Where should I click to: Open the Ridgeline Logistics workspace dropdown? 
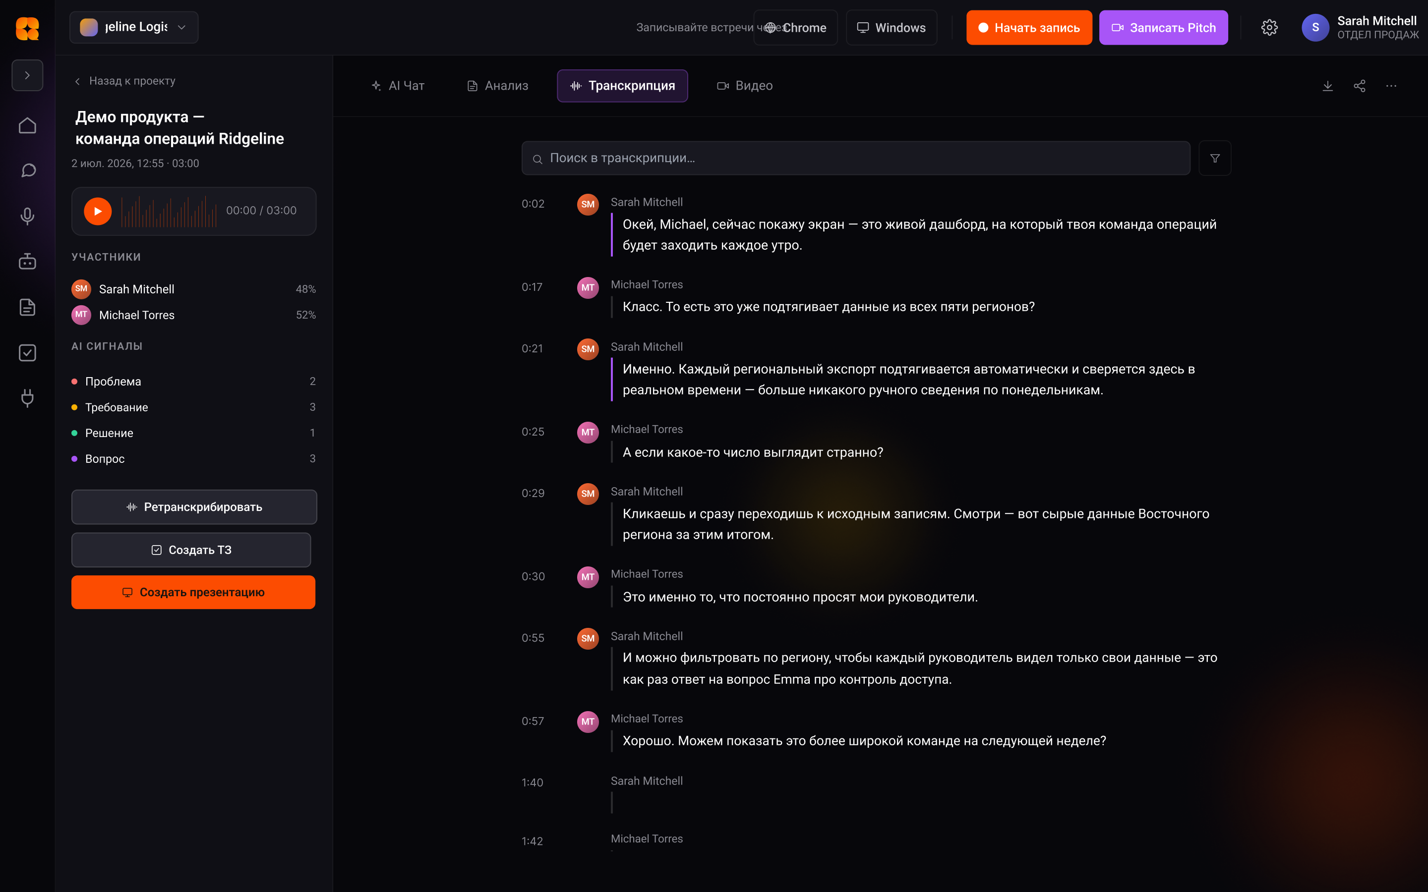point(134,27)
